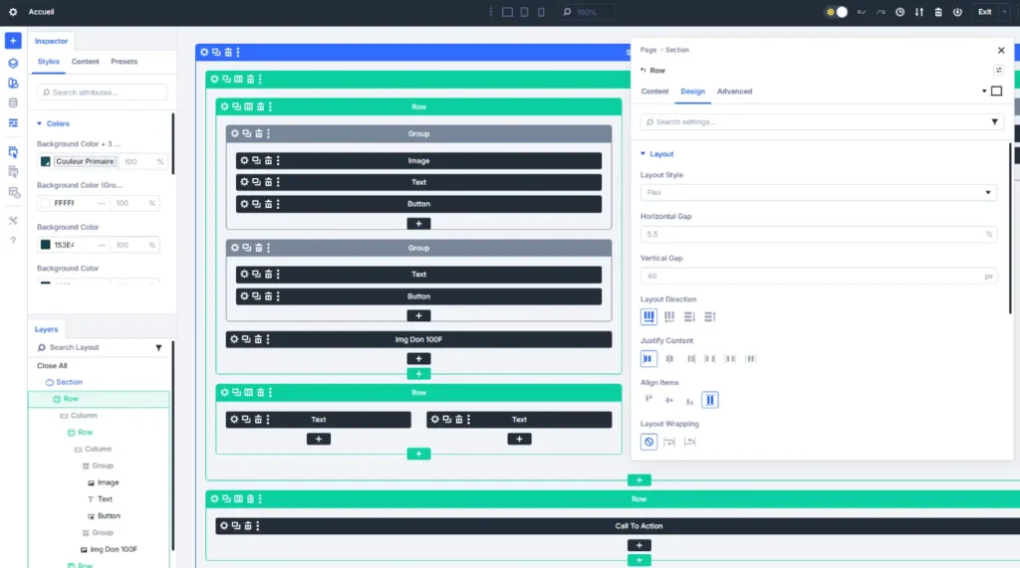Open the help question mark icon
Screen dimensions: 1020x568
pyautogui.click(x=13, y=241)
